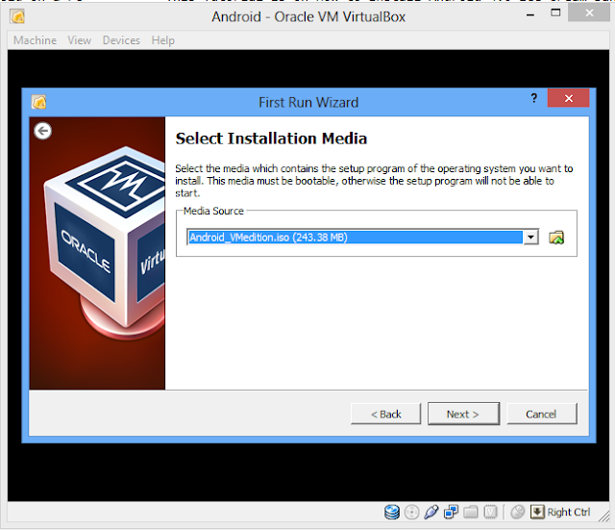Click the Next > button

point(463,414)
